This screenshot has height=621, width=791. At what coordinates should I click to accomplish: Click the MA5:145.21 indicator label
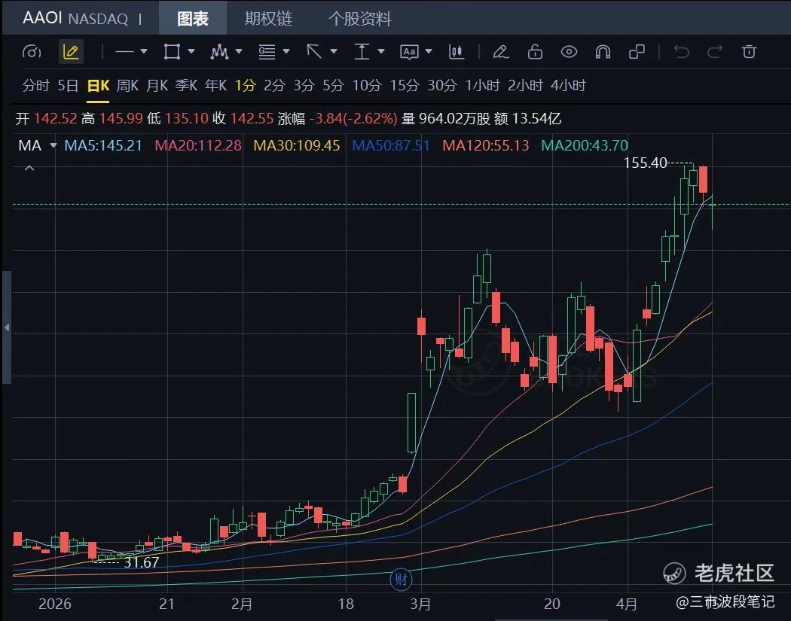point(103,146)
